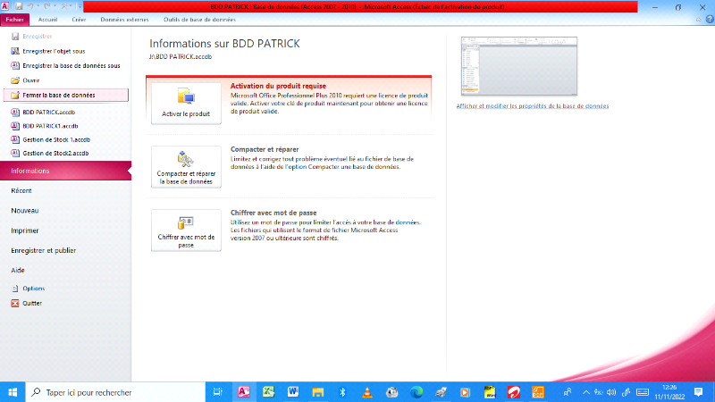Click the undo arrow in the title bar
Viewport: 715px width, 402px height.
coord(32,6)
